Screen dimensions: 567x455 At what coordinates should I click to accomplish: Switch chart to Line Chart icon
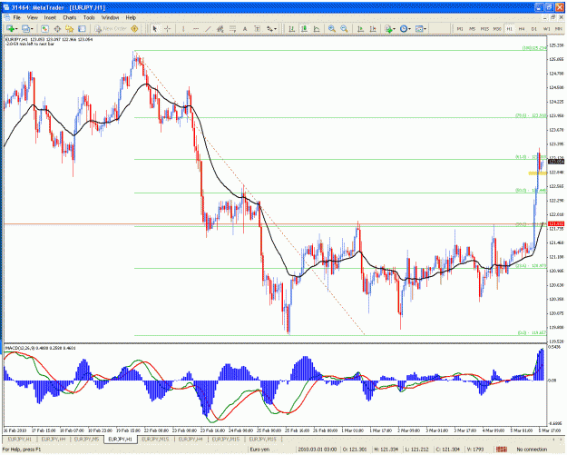coord(317,29)
